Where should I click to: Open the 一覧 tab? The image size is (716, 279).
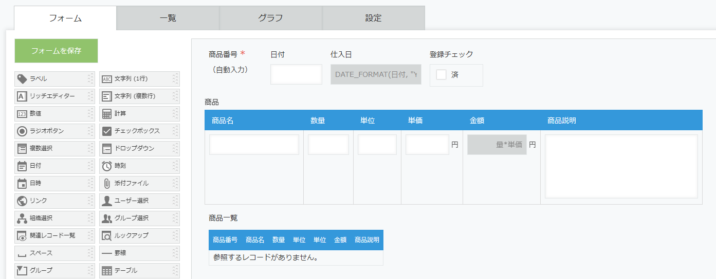(168, 18)
